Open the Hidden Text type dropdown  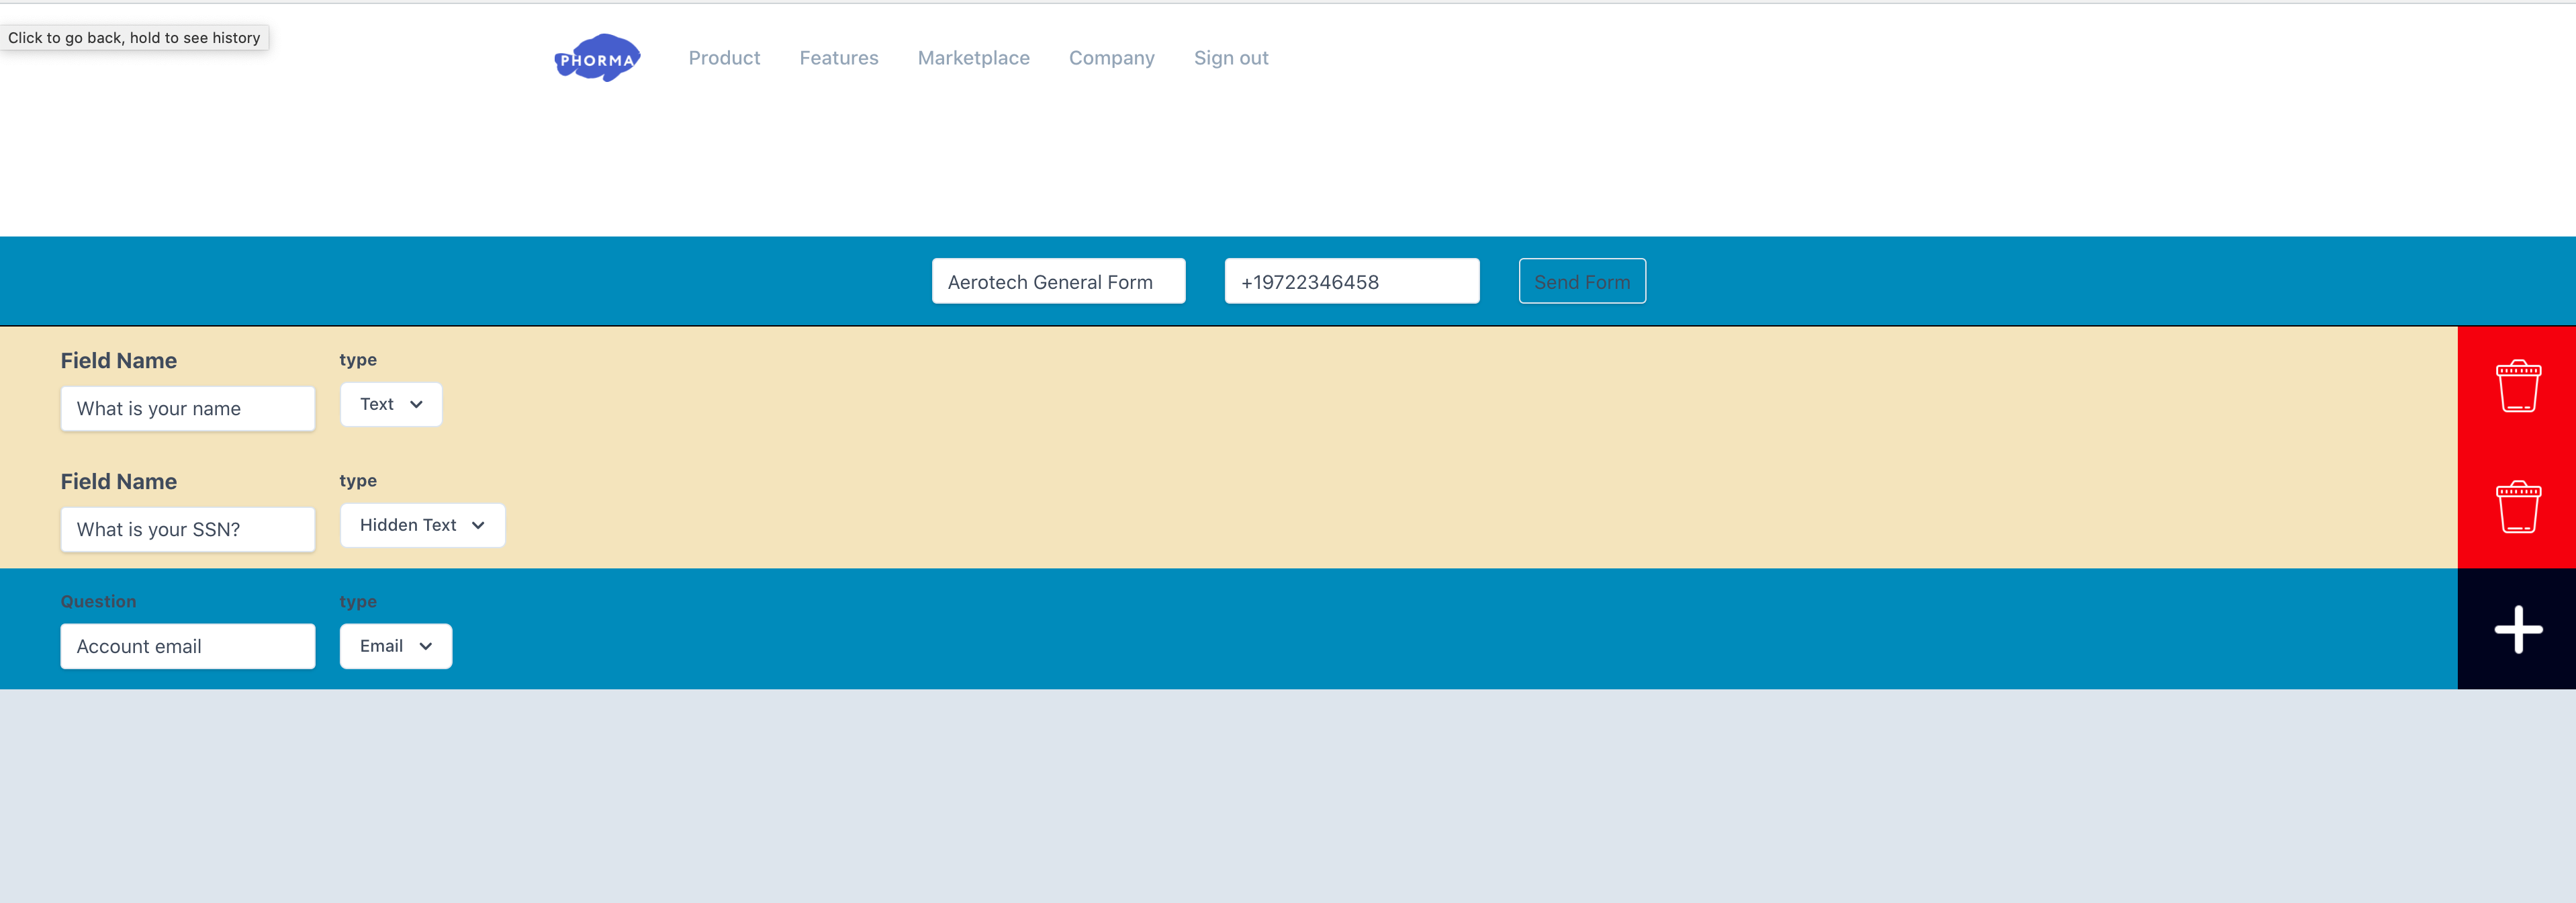421,525
